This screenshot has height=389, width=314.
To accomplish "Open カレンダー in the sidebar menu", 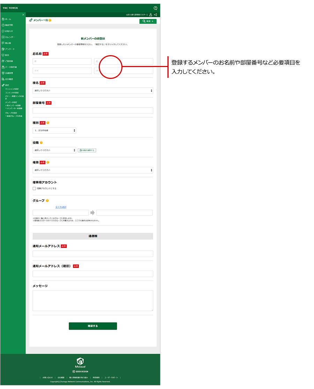I will coord(10,37).
